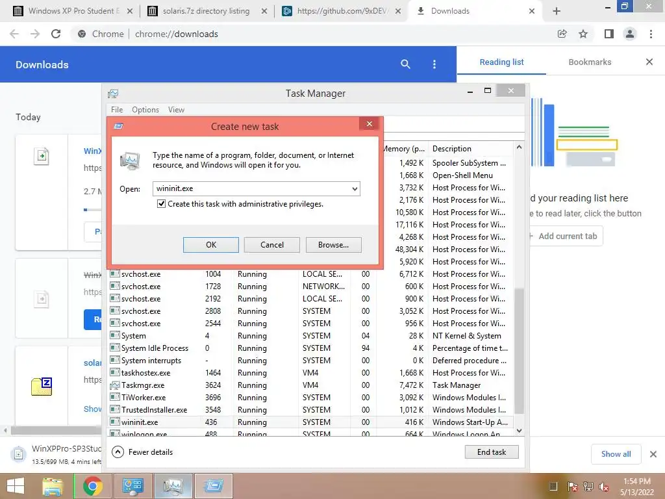Click Cancel in Create new task dialog
The image size is (665, 499).
272,245
